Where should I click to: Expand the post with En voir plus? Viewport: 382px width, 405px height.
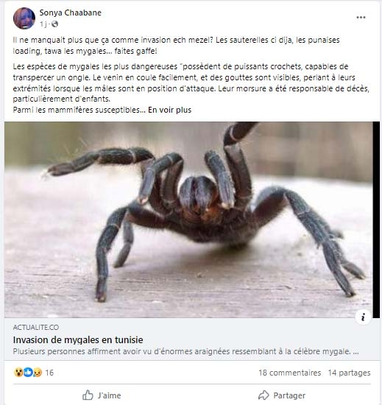click(x=169, y=110)
